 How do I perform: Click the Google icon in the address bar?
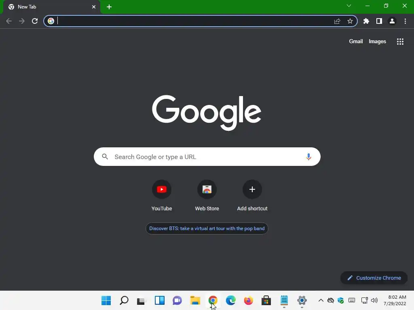51,21
